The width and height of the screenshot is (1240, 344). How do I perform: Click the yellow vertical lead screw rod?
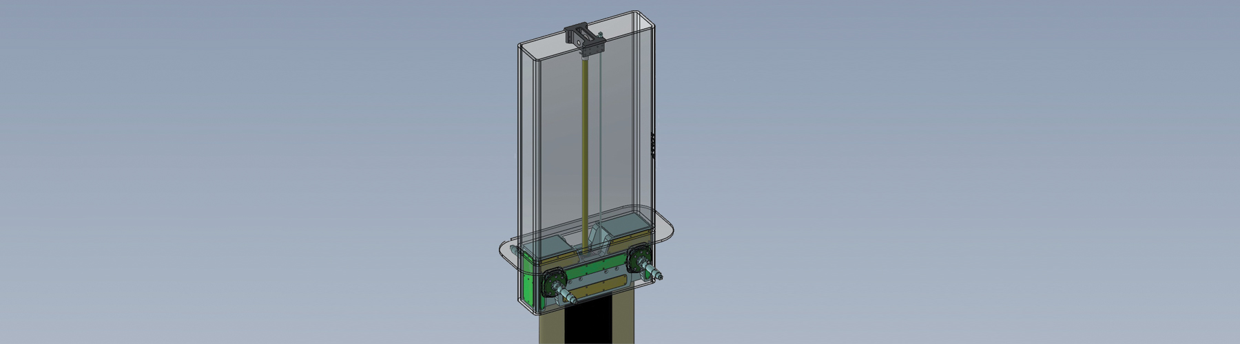tap(586, 151)
